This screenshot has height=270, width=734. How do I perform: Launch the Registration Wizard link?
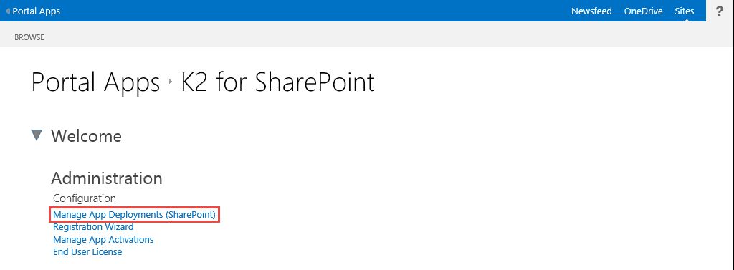point(93,227)
